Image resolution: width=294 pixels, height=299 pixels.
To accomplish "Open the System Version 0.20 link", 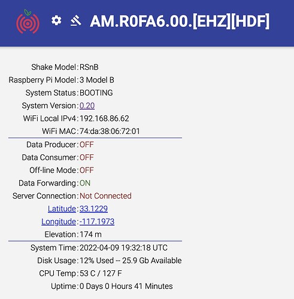I will click(87, 106).
